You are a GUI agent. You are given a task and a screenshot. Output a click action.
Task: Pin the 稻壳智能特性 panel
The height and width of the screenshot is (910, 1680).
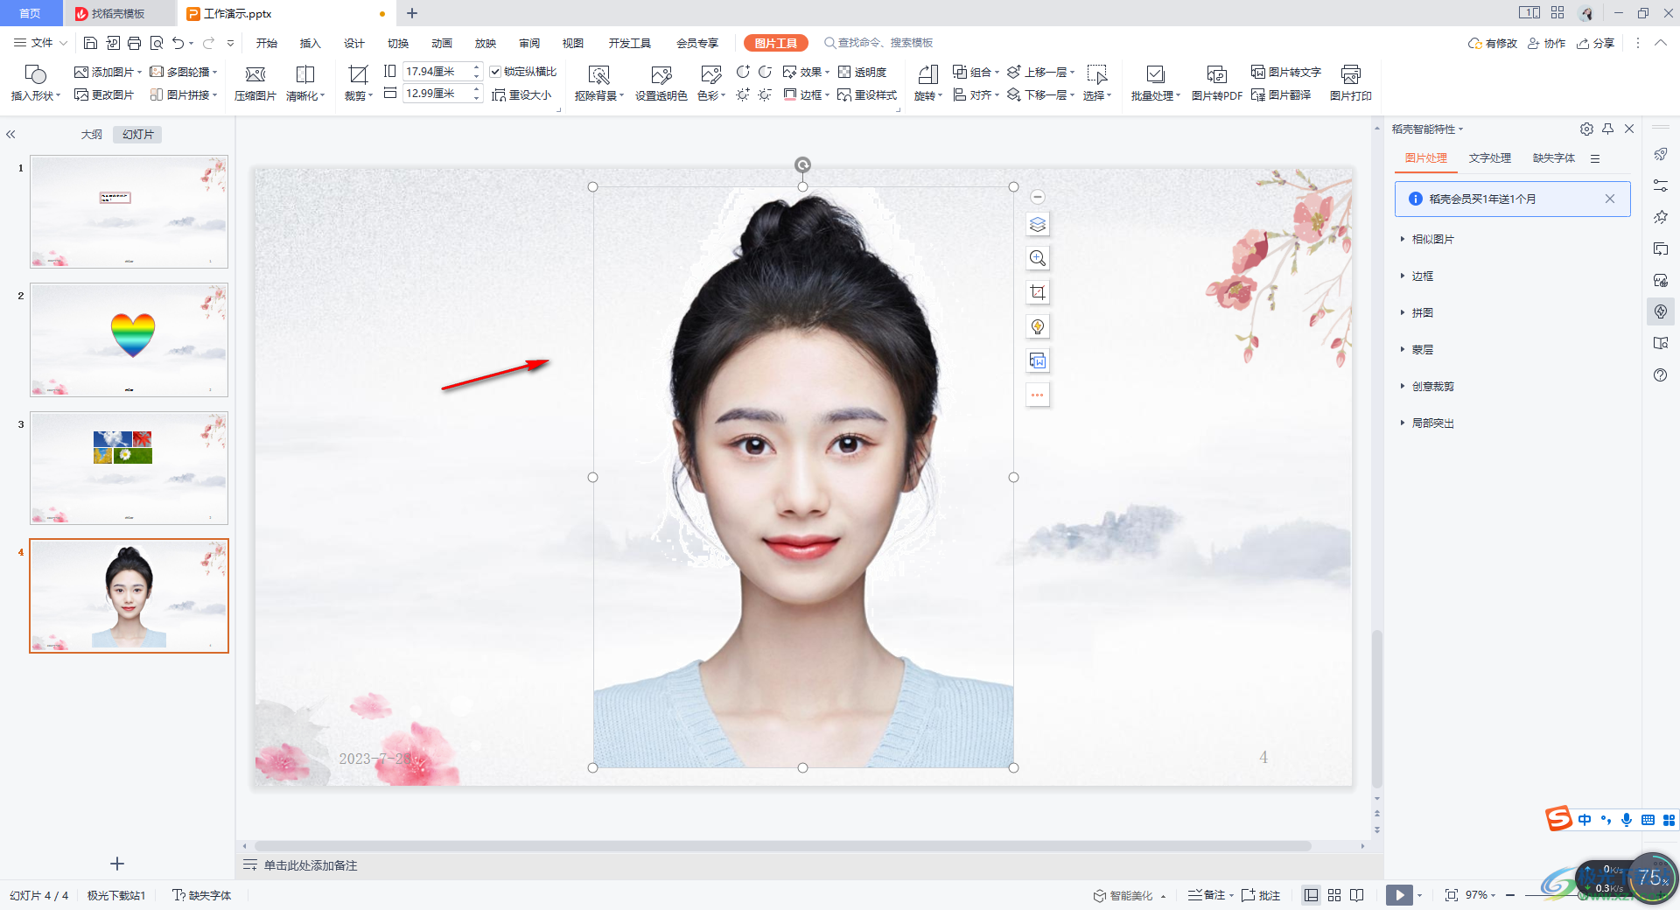[x=1607, y=129]
